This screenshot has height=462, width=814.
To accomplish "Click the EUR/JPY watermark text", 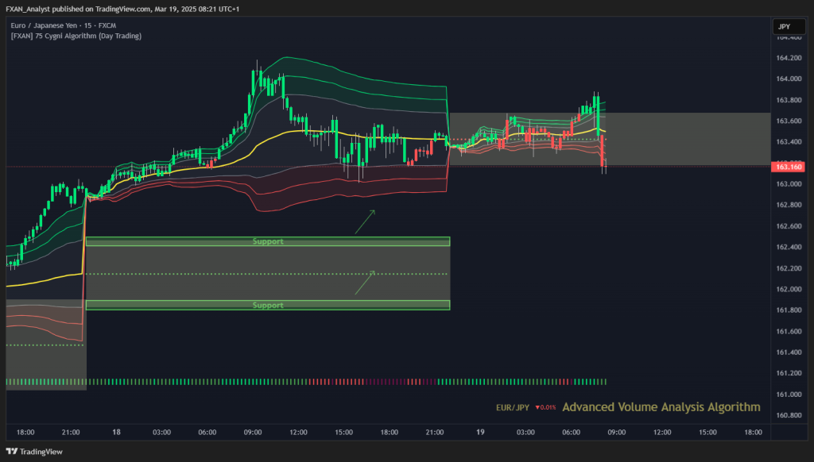I will click(513, 407).
